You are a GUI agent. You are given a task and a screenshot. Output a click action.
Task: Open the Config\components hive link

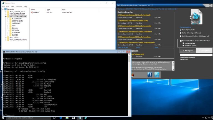coord(136,42)
